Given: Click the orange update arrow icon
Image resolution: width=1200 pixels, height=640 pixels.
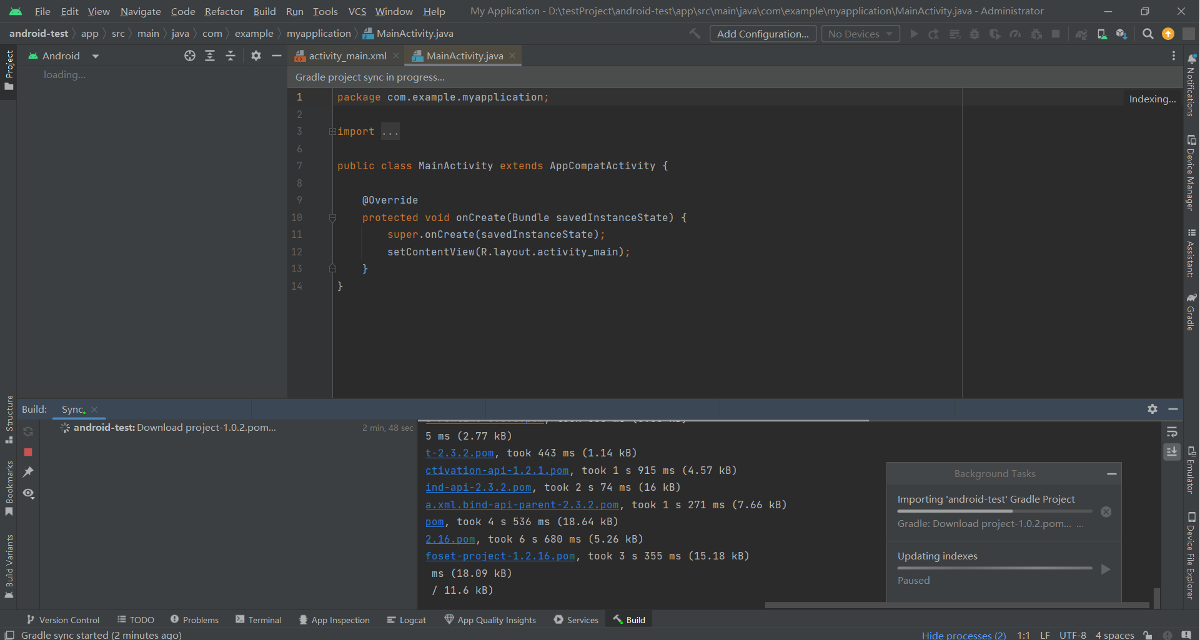Looking at the screenshot, I should [x=1168, y=34].
